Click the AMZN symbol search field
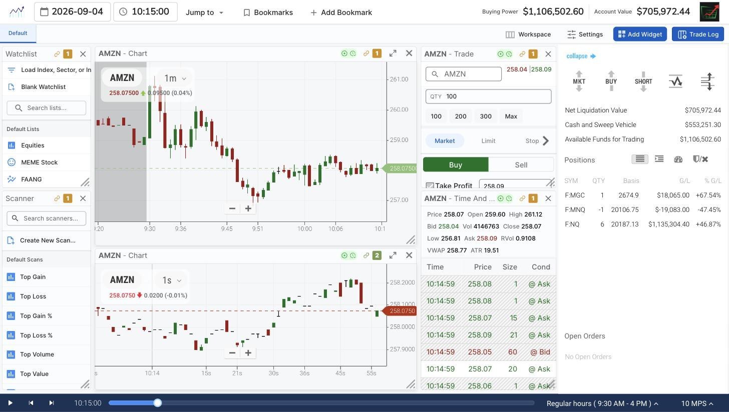Screen dimensions: 729x412 pos(464,74)
